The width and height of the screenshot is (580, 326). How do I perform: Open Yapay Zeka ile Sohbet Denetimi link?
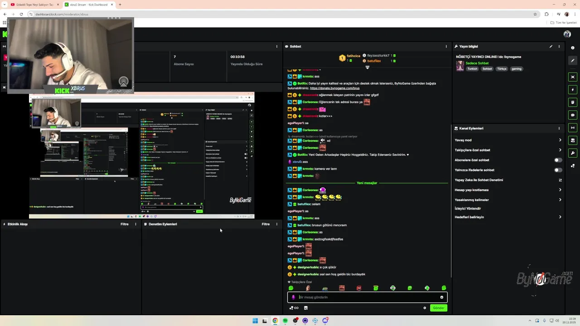[508, 180]
